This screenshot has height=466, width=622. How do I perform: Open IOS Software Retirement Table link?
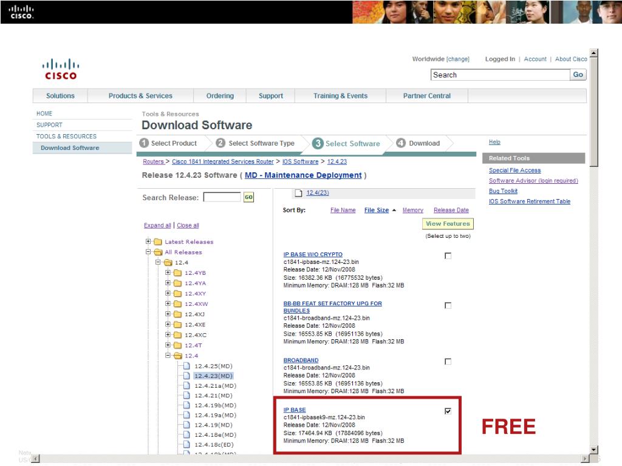529,201
